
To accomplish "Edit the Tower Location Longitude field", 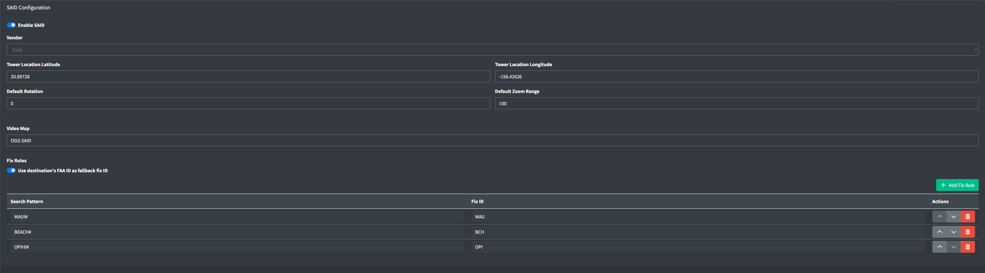I will pyautogui.click(x=736, y=77).
